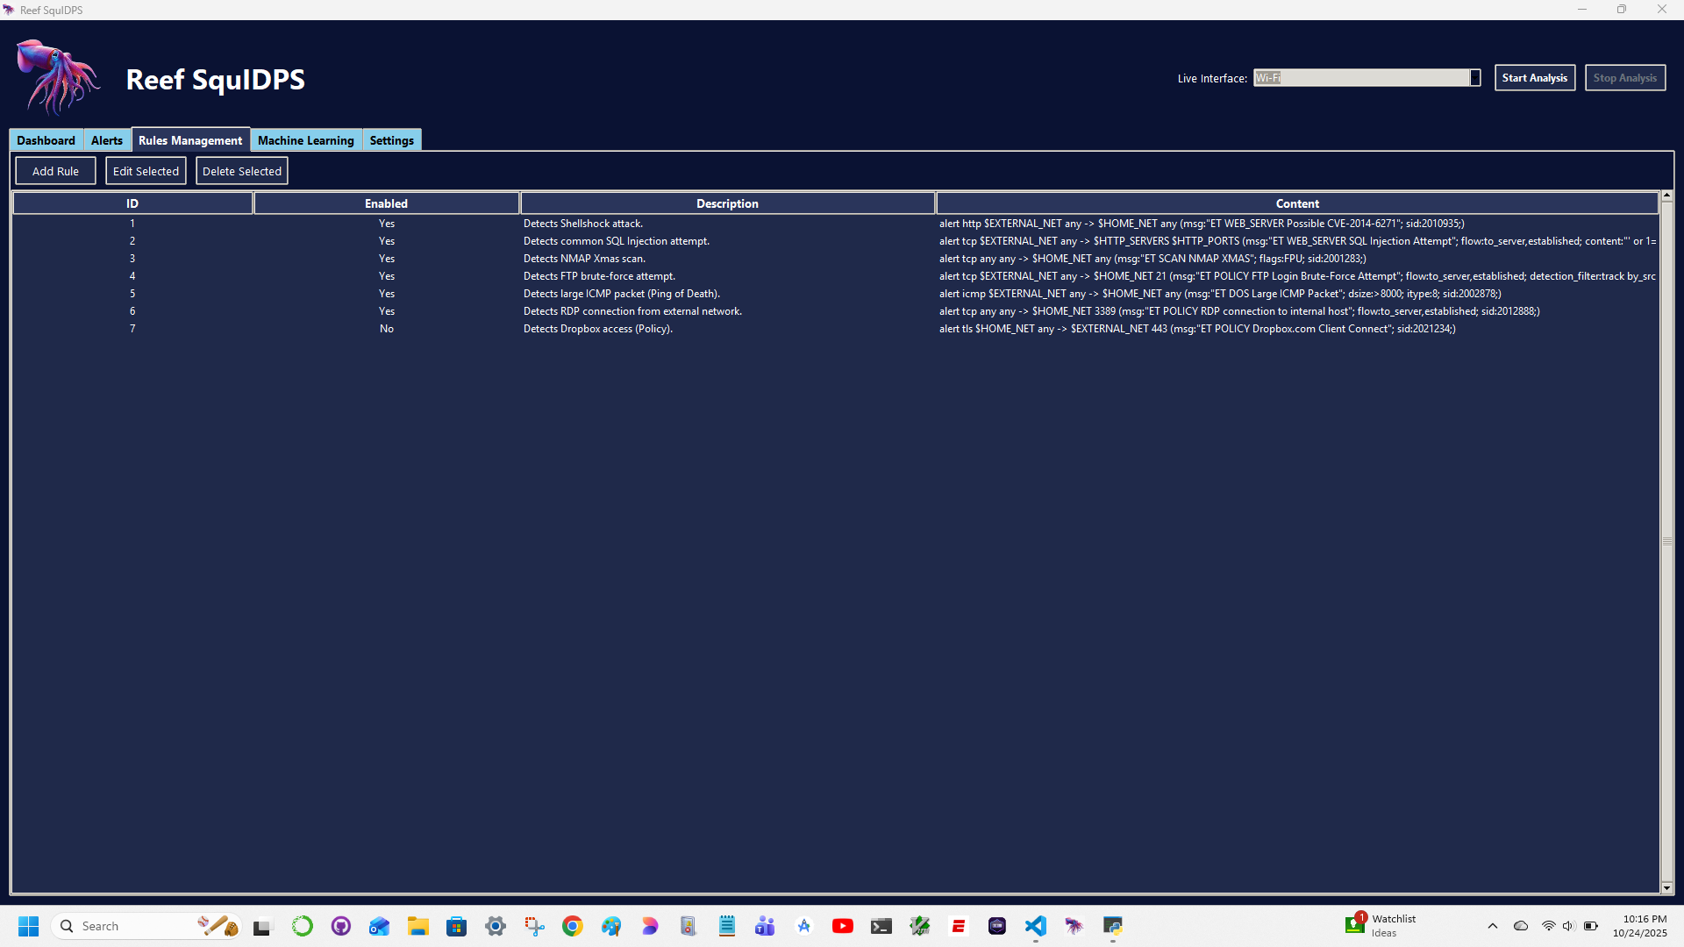
Task: Click the Reef SquIDPS squid logo
Action: pos(56,77)
